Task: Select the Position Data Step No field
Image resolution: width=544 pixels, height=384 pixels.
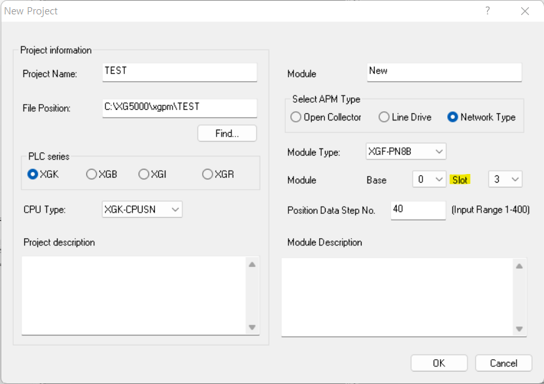Action: point(418,210)
